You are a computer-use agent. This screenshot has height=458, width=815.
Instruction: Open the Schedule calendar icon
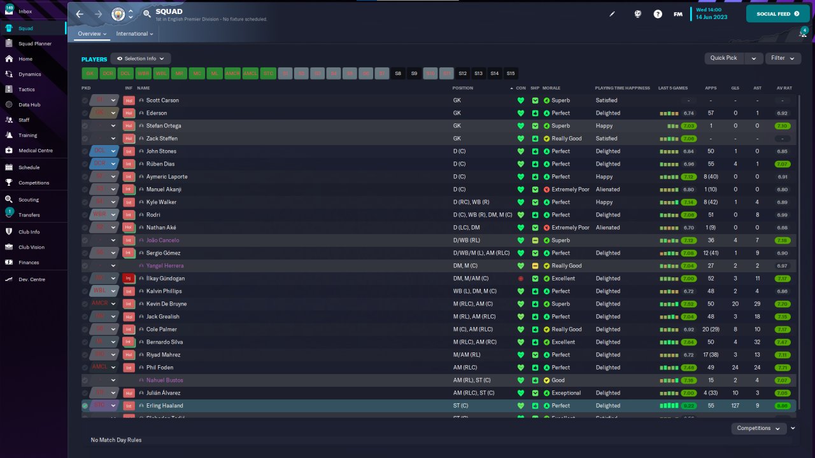(x=9, y=167)
